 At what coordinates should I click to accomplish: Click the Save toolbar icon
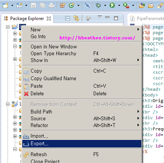click(x=33, y=5)
